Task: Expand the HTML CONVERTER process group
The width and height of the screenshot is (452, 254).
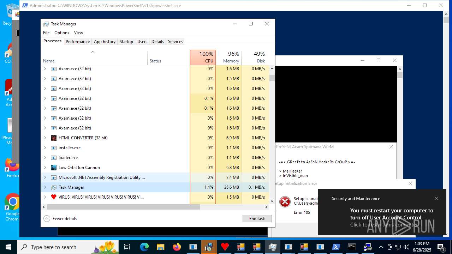Action: pyautogui.click(x=45, y=138)
